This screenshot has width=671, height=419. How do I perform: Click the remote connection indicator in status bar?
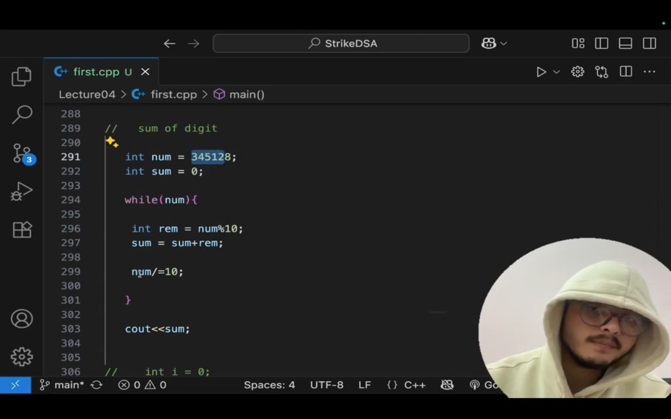pyautogui.click(x=15, y=384)
